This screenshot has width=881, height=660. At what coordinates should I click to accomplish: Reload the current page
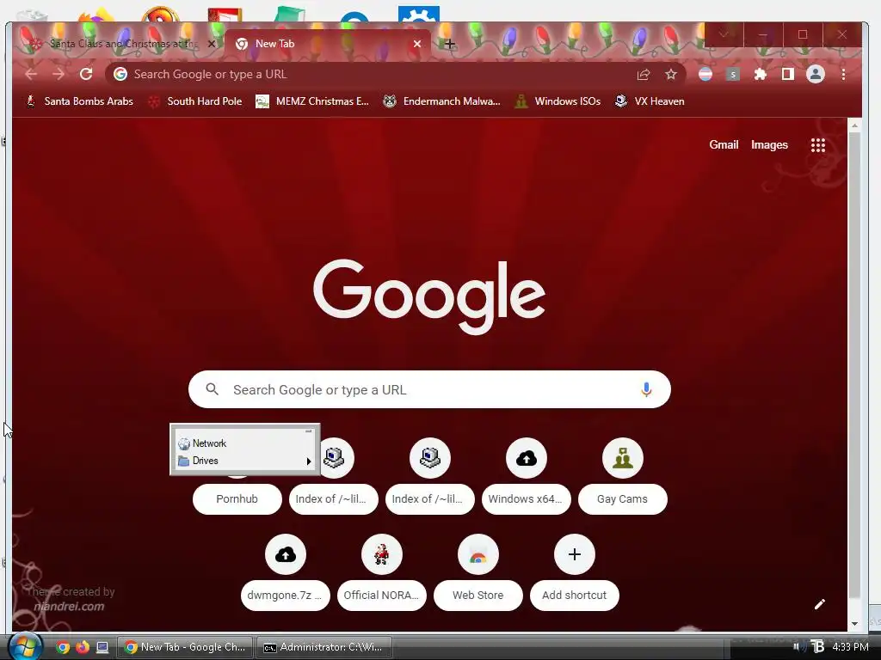[86, 74]
